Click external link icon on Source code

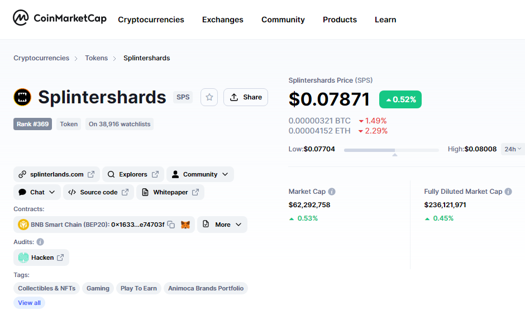(x=125, y=192)
